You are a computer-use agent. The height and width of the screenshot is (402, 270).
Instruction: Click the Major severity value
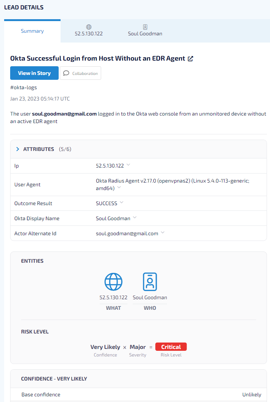click(x=138, y=347)
